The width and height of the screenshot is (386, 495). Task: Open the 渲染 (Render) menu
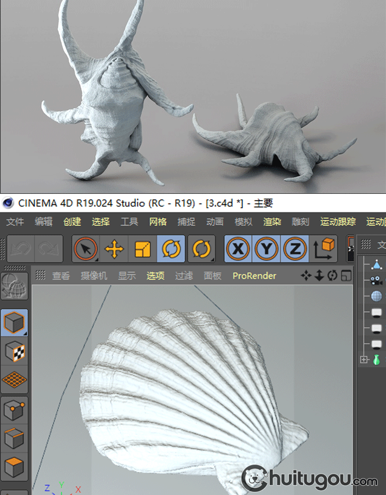(272, 222)
